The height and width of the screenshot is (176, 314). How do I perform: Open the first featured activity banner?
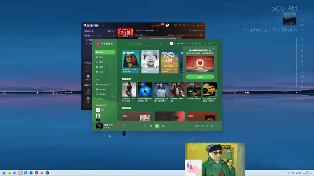tap(137, 116)
